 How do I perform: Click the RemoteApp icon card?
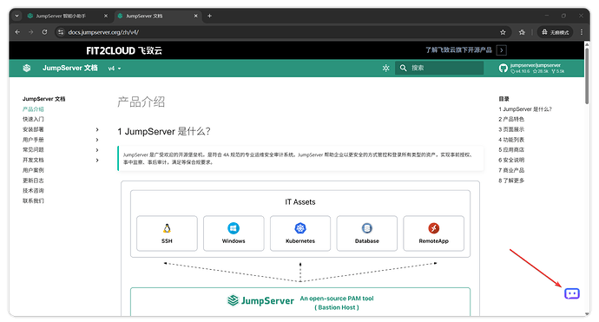coord(433,233)
